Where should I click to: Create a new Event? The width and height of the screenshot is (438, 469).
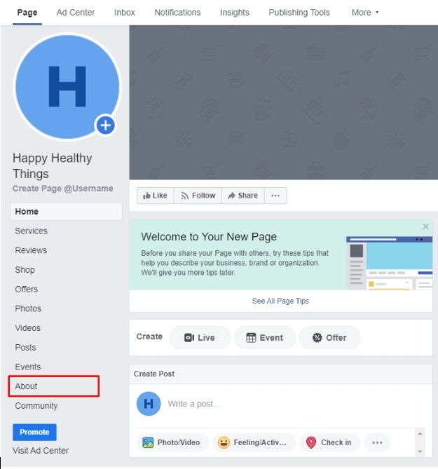point(265,338)
